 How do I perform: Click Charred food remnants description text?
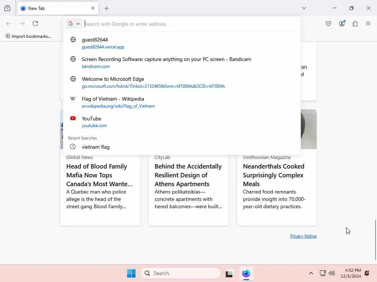pos(274,199)
